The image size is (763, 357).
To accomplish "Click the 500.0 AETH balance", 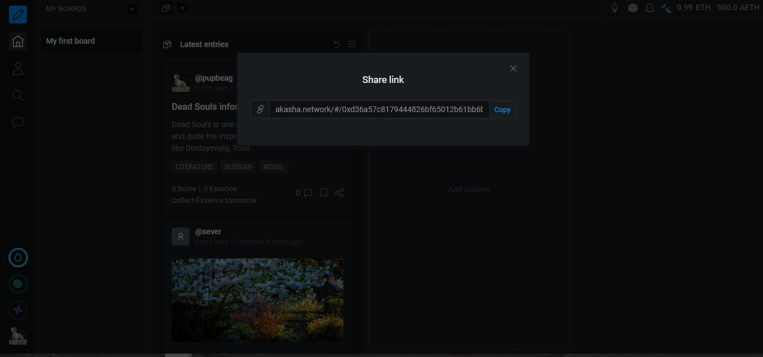I will tap(738, 8).
